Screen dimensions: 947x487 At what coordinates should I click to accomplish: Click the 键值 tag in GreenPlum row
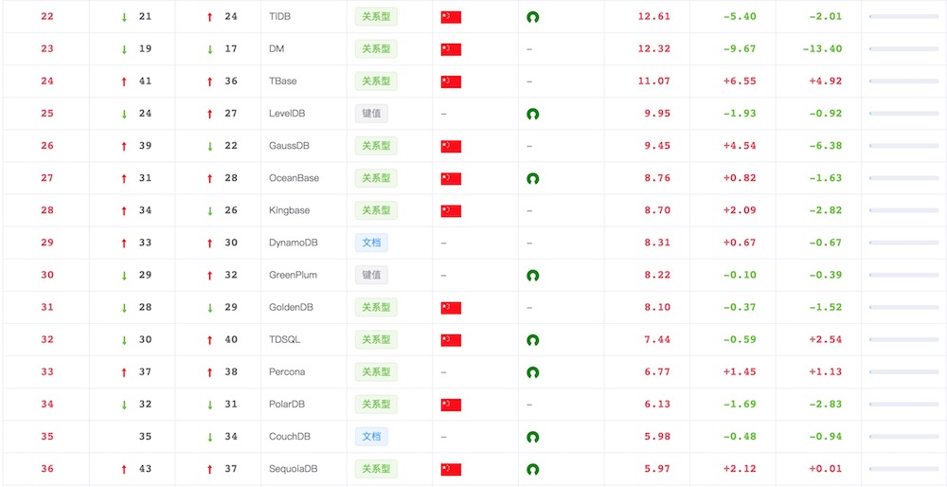(371, 276)
